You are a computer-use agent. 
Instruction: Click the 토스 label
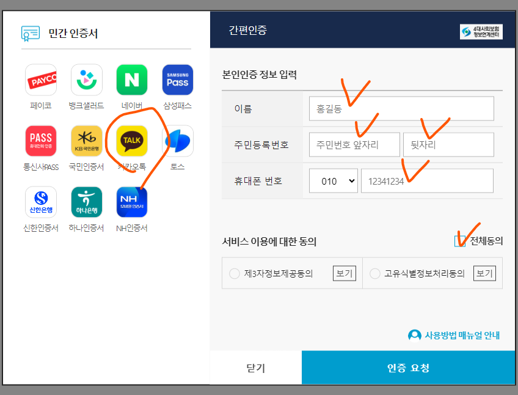pos(177,167)
